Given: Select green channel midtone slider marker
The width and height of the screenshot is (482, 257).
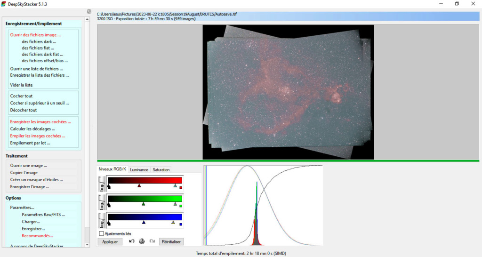Looking at the screenshot, I should [x=143, y=204].
